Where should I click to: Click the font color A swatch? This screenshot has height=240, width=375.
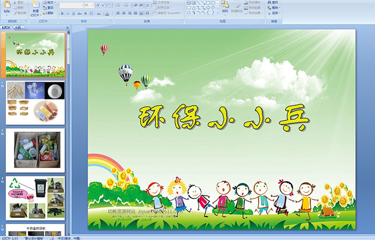107,13
